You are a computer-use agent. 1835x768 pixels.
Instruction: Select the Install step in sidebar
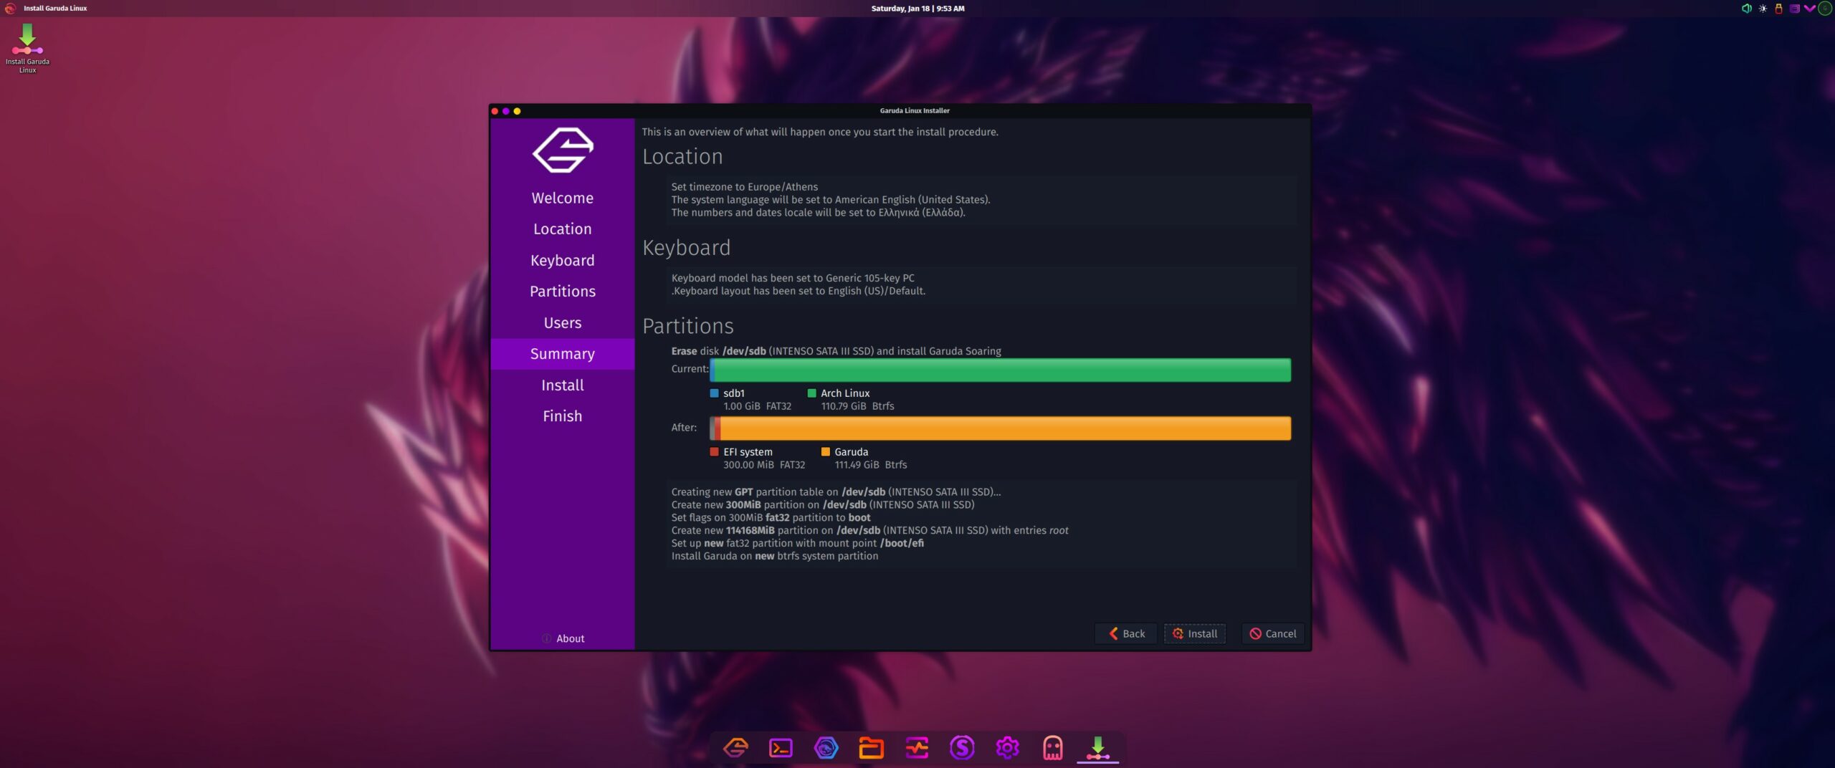coord(563,385)
